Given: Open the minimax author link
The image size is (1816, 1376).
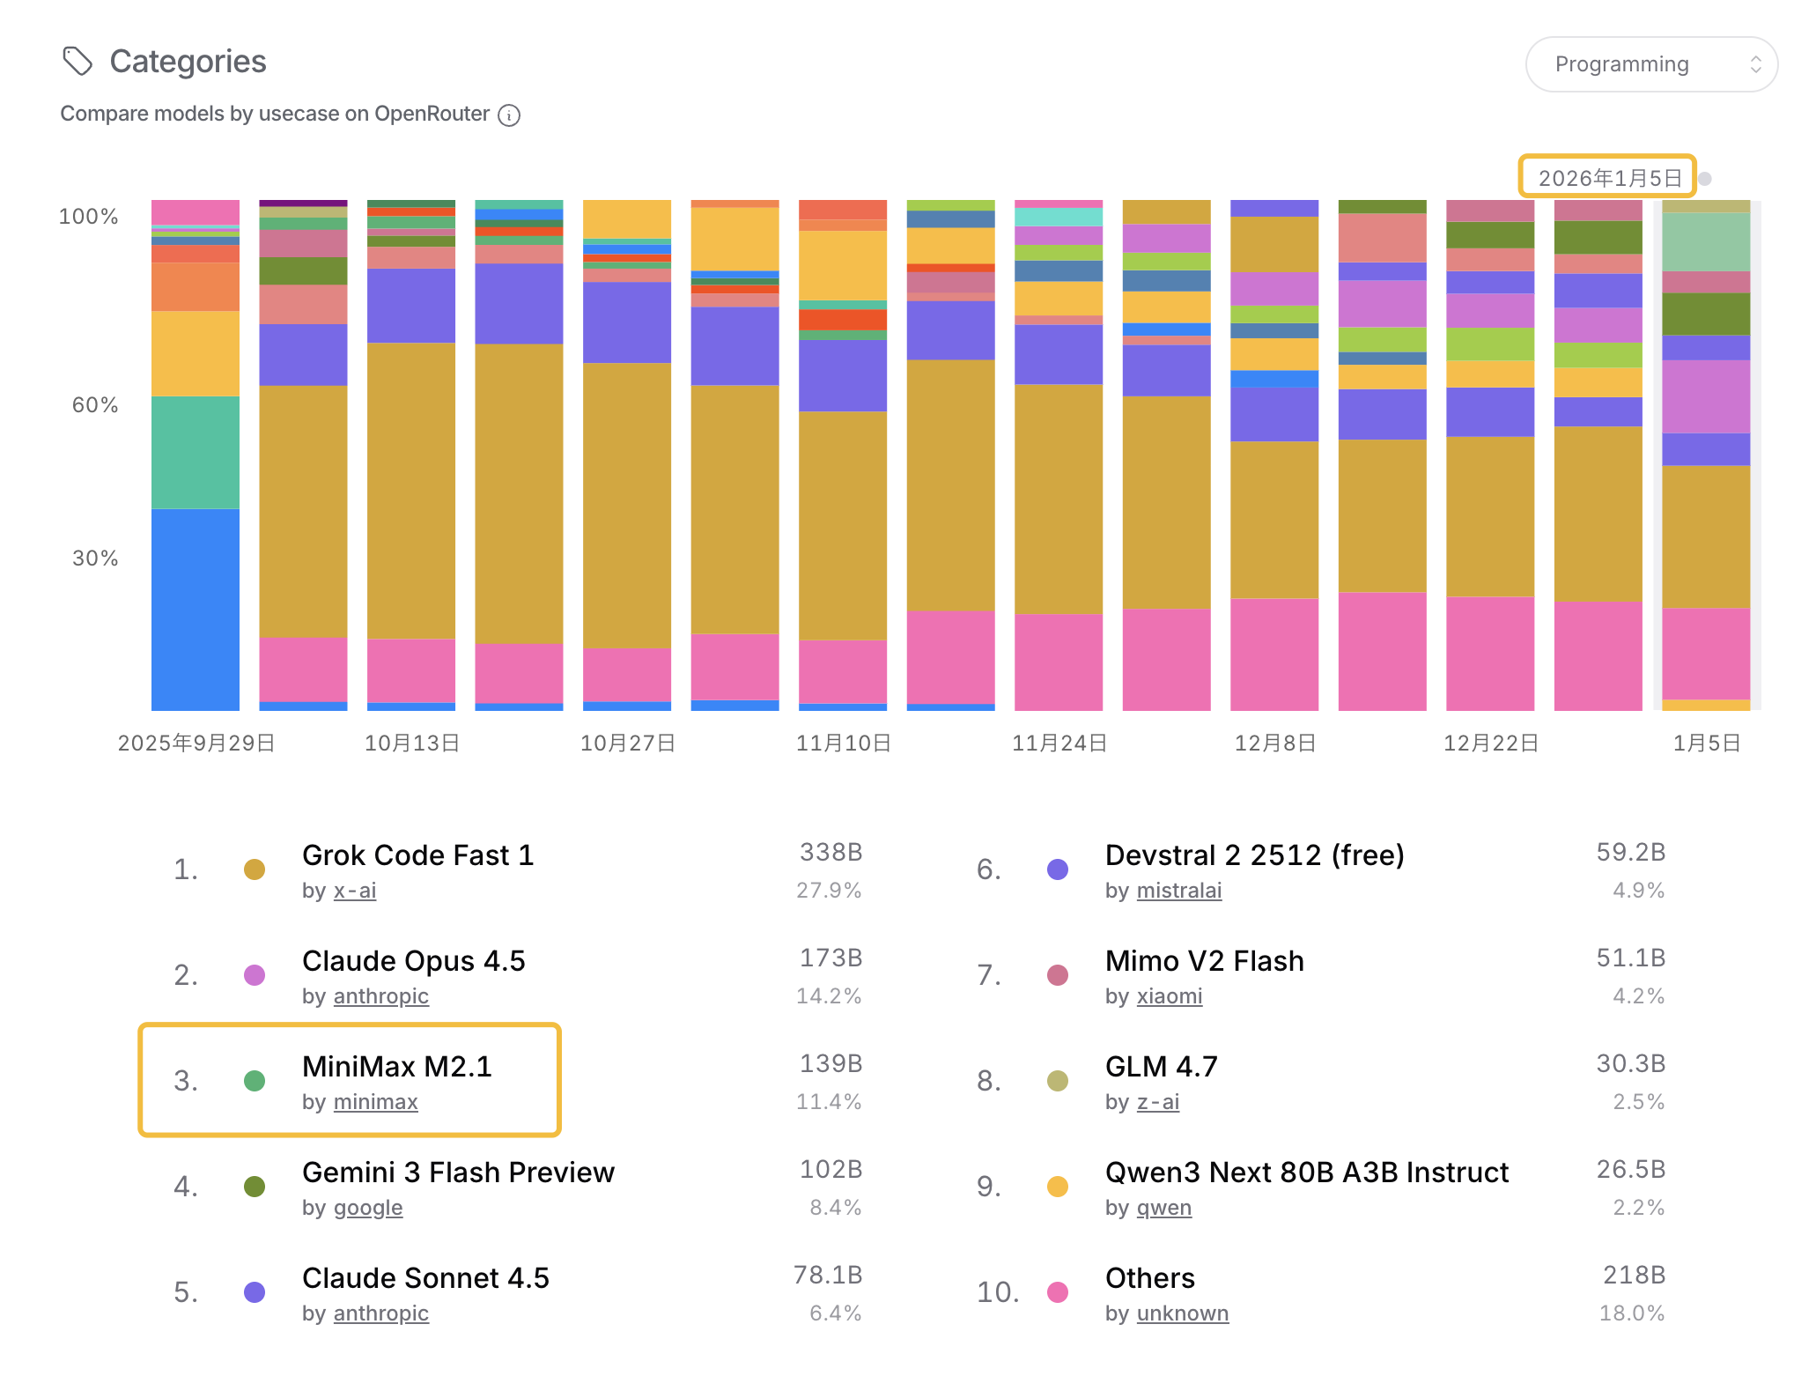Looking at the screenshot, I should [375, 1102].
